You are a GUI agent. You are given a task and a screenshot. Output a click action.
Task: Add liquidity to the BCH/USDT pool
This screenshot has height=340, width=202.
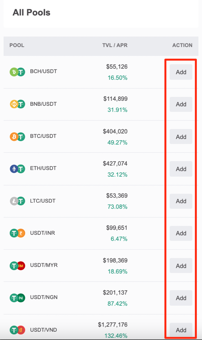(181, 72)
